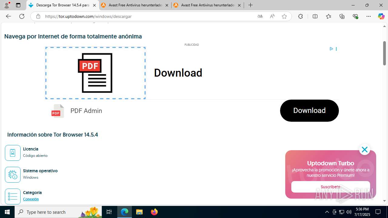The height and width of the screenshot is (218, 388).
Task: Open the volume control in tray
Action: [349, 212]
